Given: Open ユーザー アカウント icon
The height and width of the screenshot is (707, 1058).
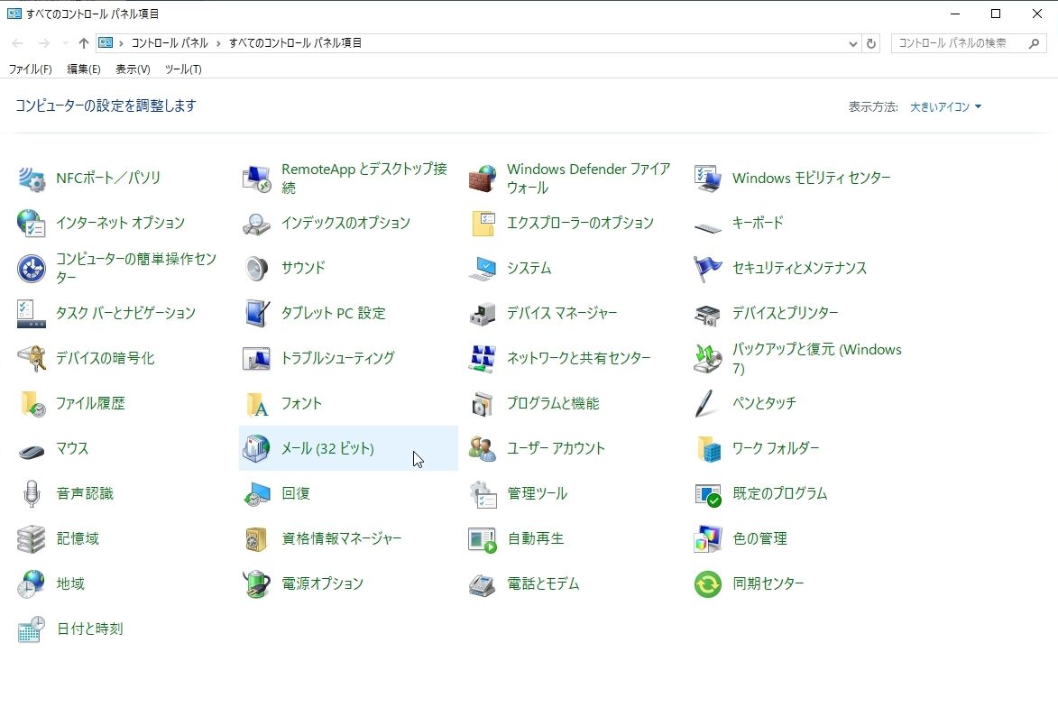Looking at the screenshot, I should (482, 448).
